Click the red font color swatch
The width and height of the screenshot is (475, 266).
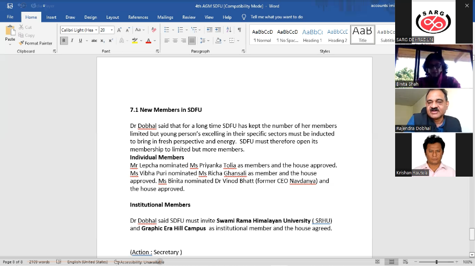[149, 41]
